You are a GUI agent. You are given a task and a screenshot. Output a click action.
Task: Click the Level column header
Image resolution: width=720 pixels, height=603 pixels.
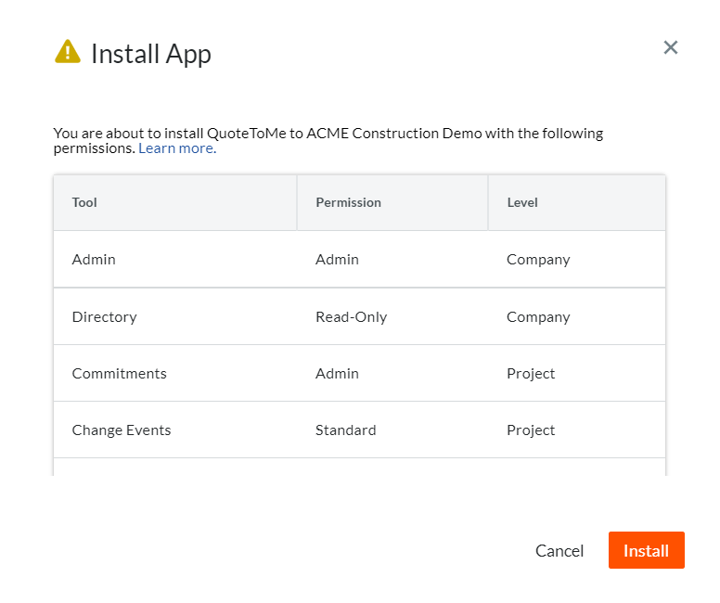pos(522,202)
